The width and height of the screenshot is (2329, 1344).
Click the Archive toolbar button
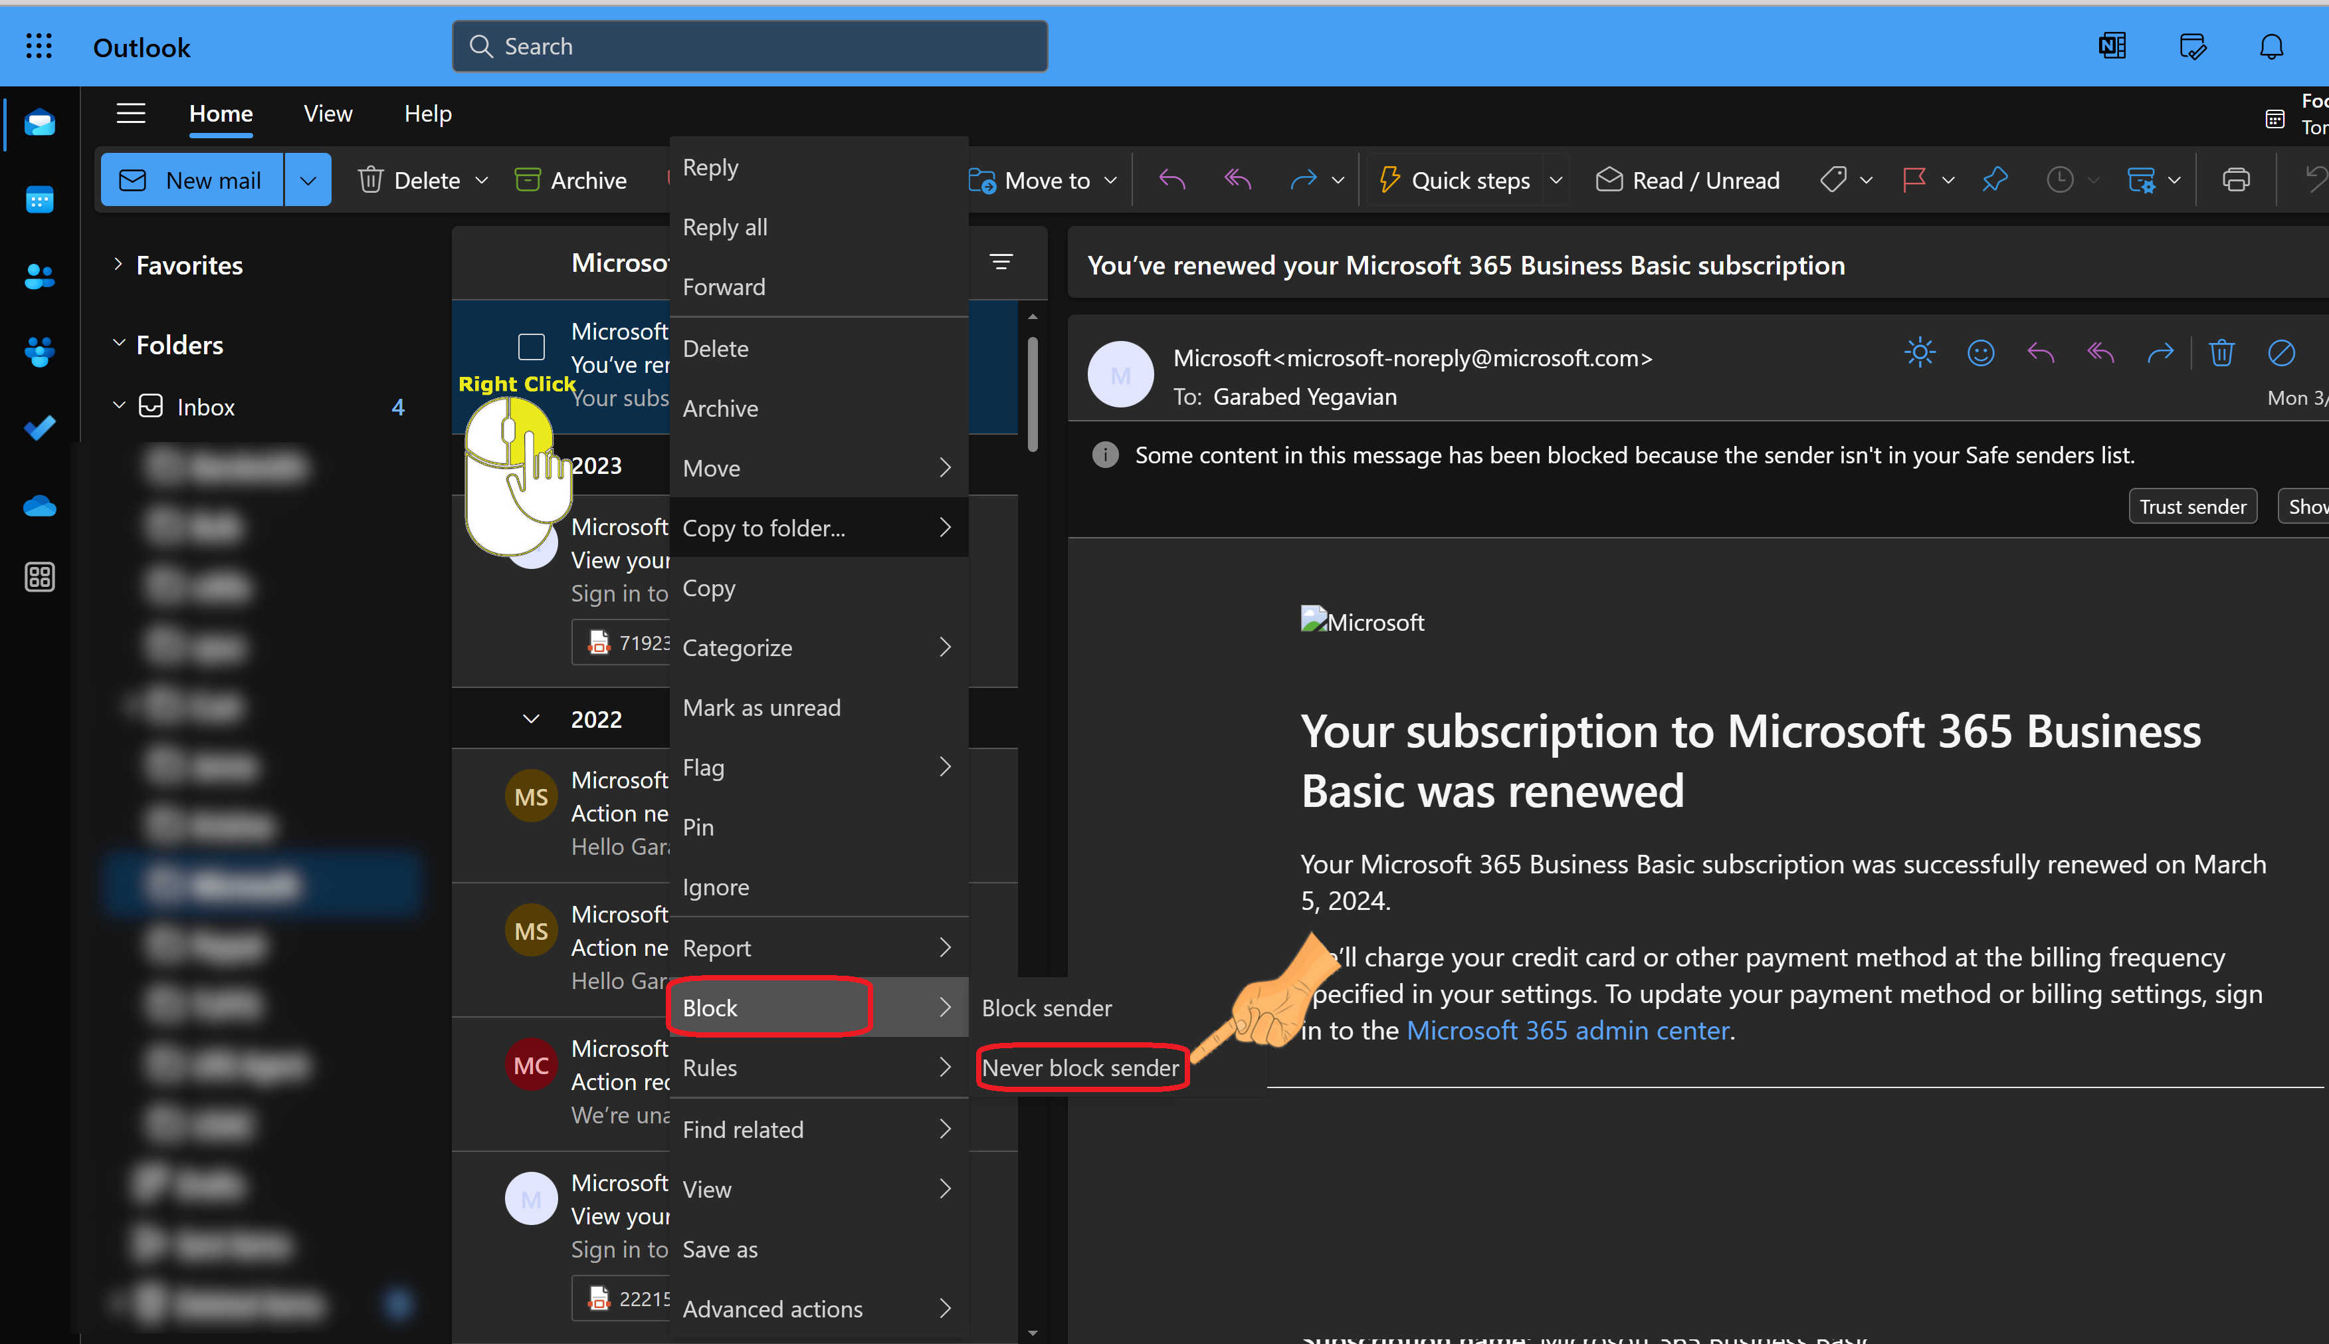[x=571, y=180]
